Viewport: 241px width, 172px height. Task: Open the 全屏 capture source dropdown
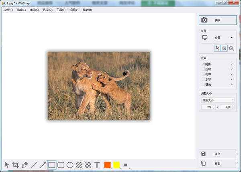[218, 38]
